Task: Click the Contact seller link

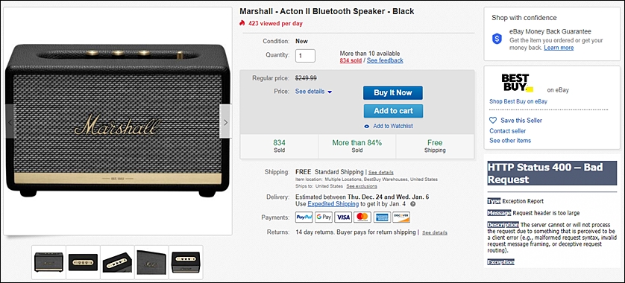Action: click(508, 131)
